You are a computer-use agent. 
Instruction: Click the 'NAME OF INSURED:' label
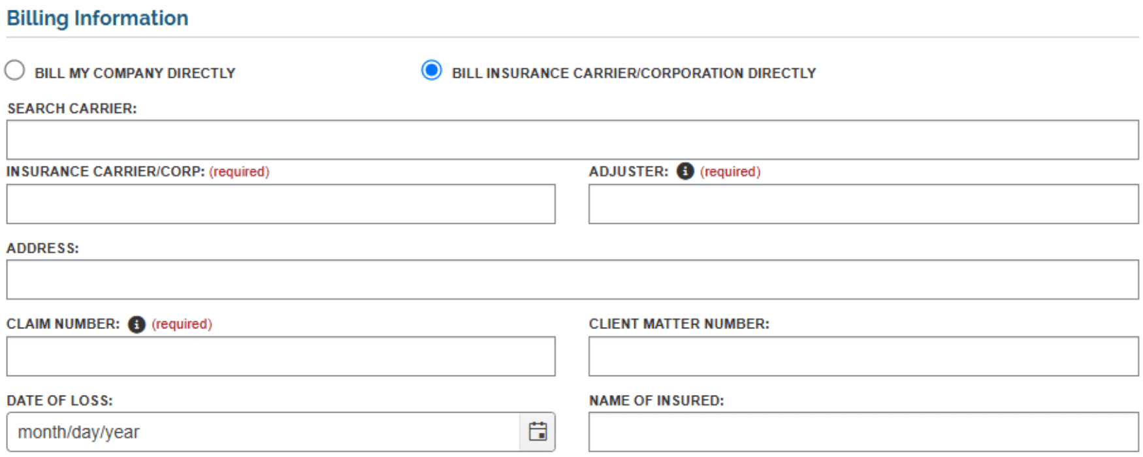656,400
